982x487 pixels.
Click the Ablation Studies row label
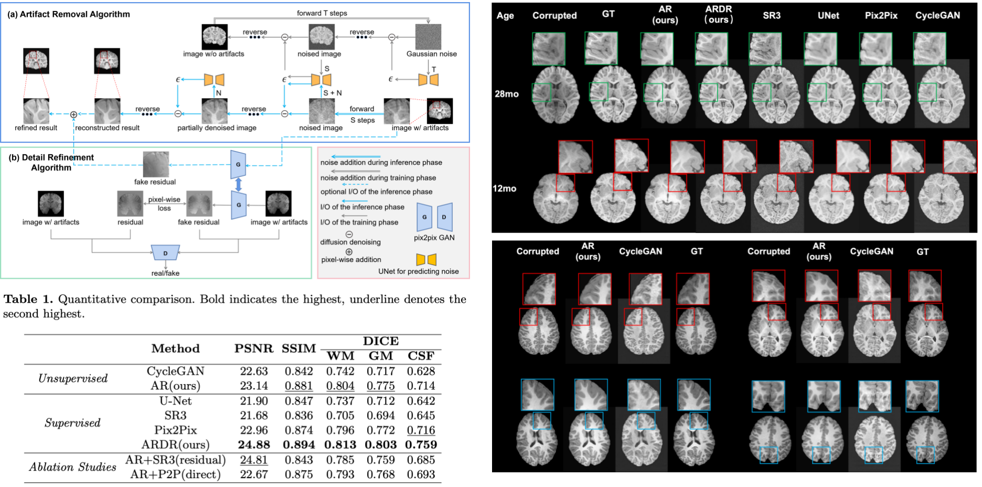[x=73, y=467]
